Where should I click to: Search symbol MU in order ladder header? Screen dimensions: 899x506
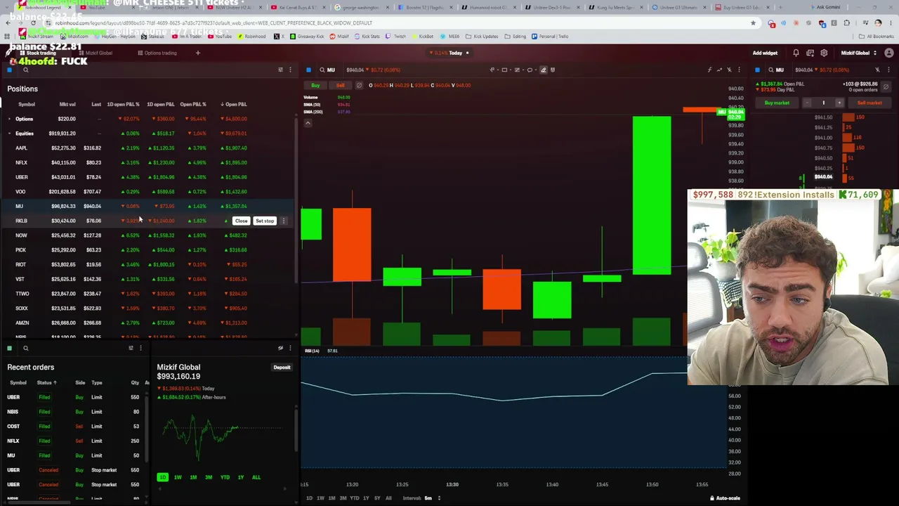[775, 70]
